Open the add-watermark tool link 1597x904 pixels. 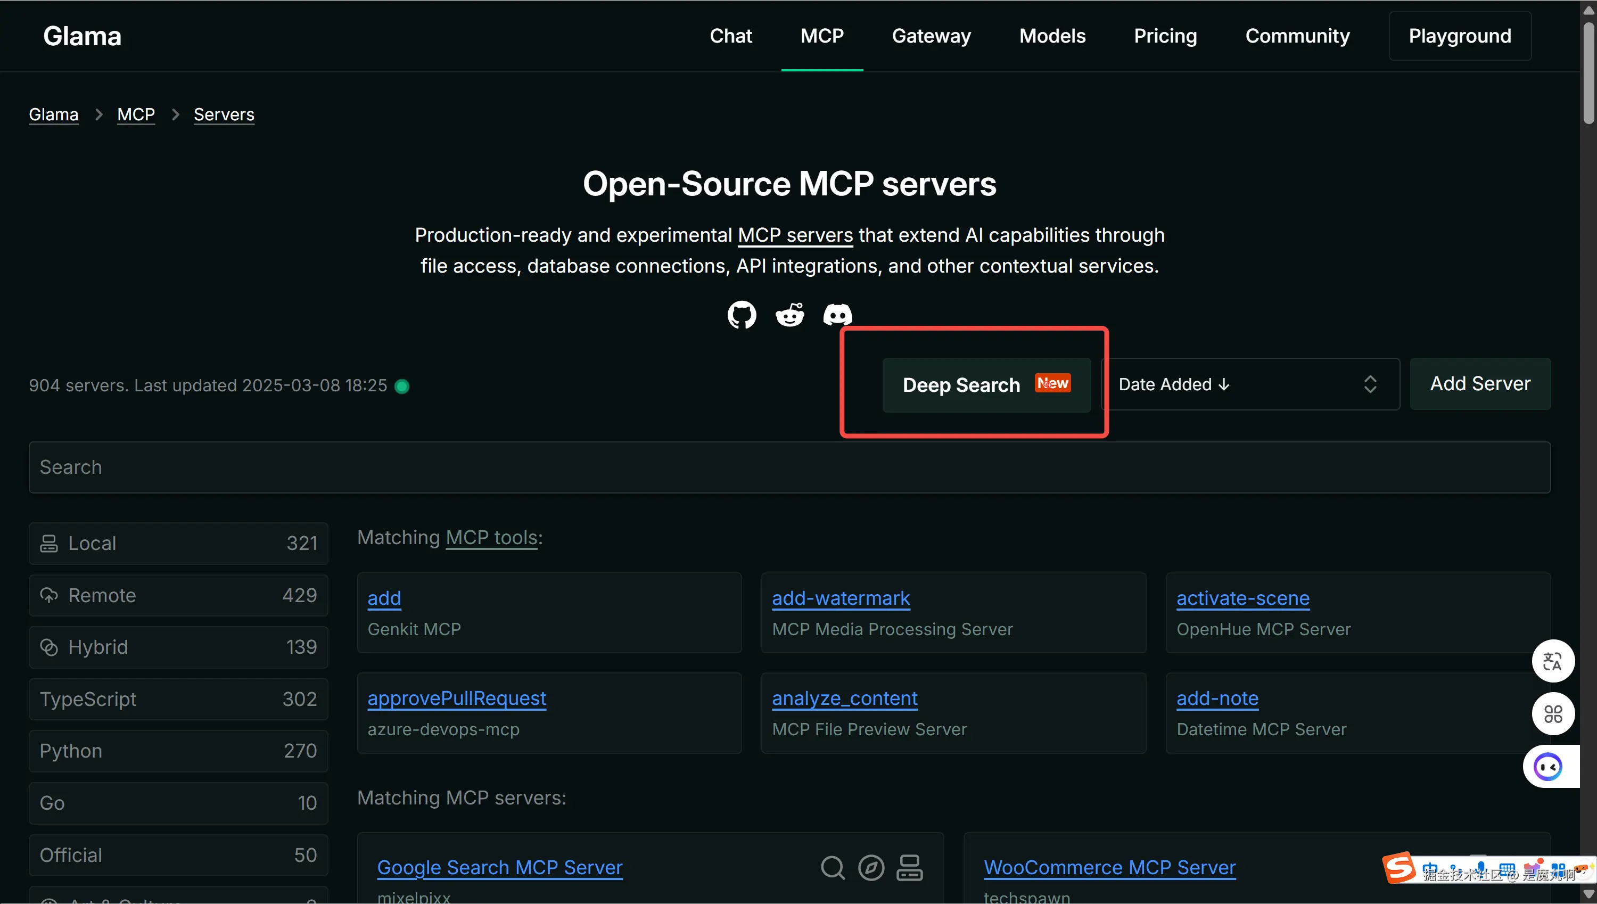[841, 598]
